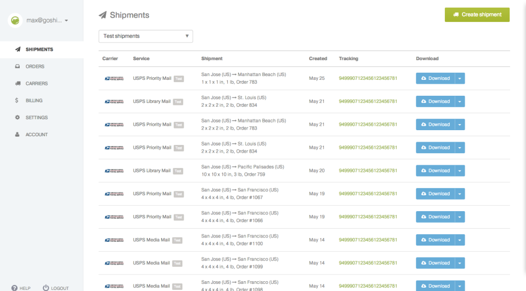Image resolution: width=526 pixels, height=291 pixels.
Task: Click the Created column header
Action: click(x=318, y=59)
